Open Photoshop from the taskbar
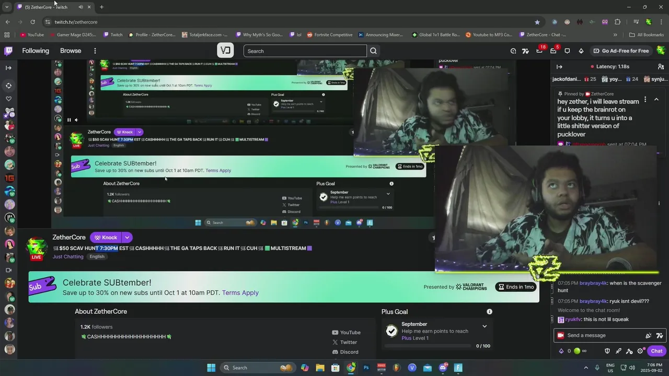669x376 pixels. [x=366, y=368]
